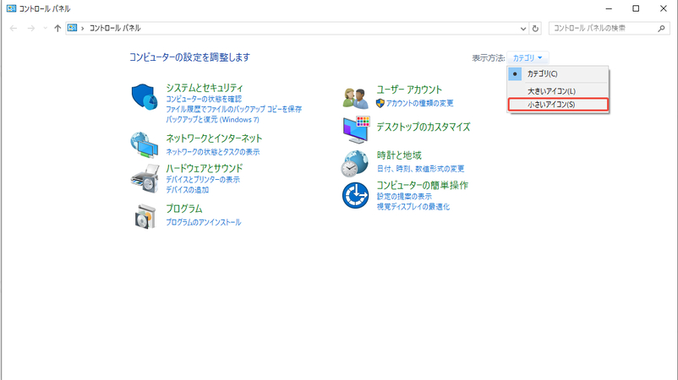This screenshot has width=678, height=380.
Task: Click the User Accounts people icon
Action: click(x=355, y=97)
